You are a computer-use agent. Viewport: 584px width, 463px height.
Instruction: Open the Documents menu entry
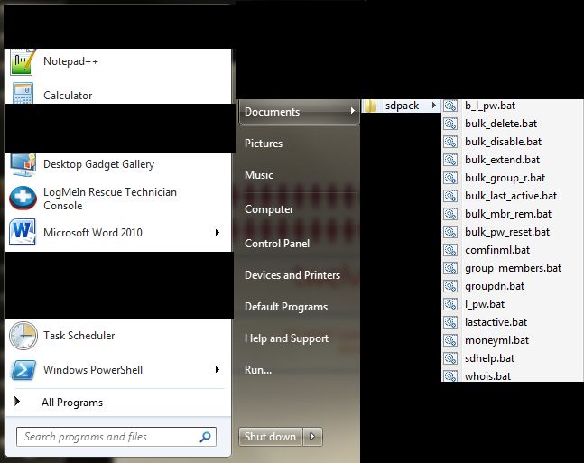coord(300,111)
